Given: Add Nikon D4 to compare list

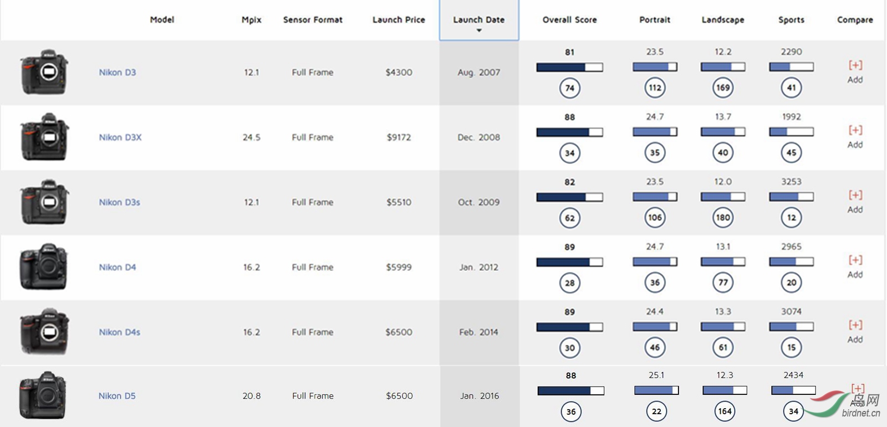Looking at the screenshot, I should [x=855, y=266].
